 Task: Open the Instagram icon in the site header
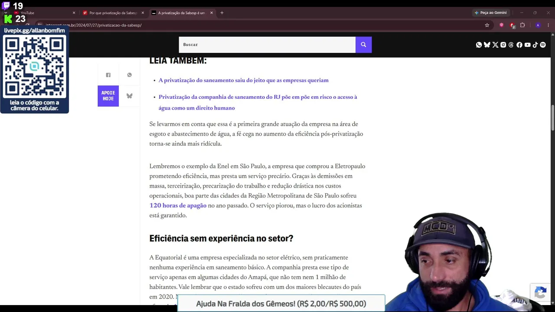point(503,45)
